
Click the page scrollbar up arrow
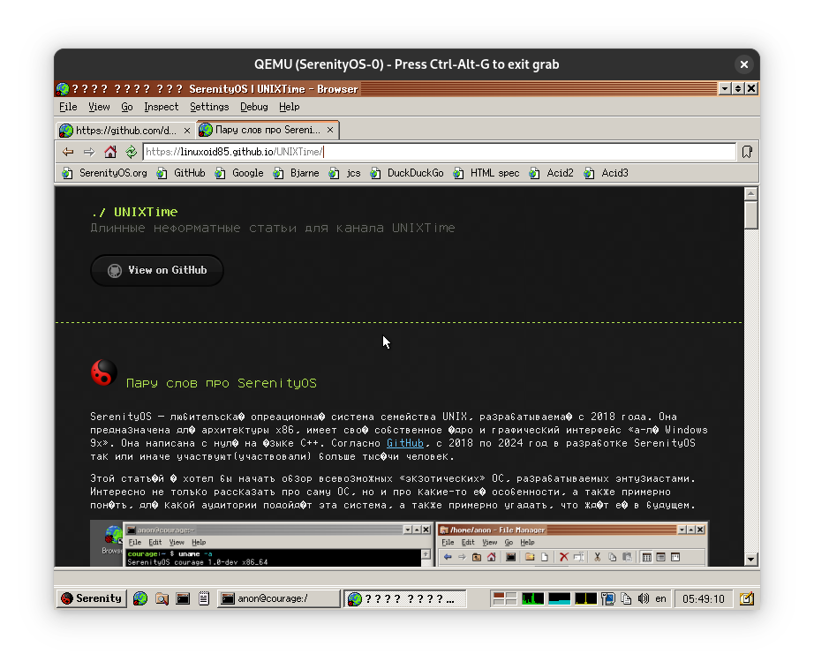point(750,193)
